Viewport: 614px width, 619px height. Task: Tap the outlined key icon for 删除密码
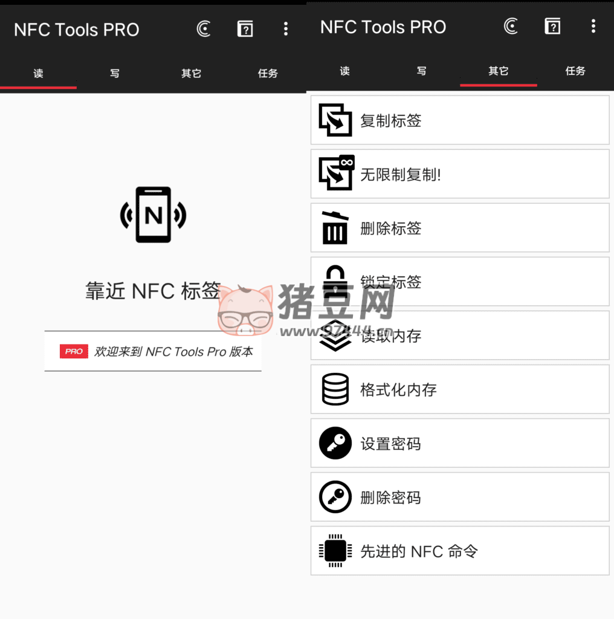pyautogui.click(x=335, y=497)
